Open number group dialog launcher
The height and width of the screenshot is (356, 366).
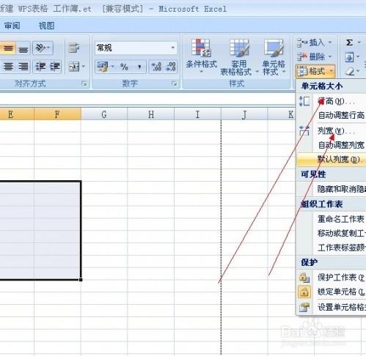coord(174,84)
